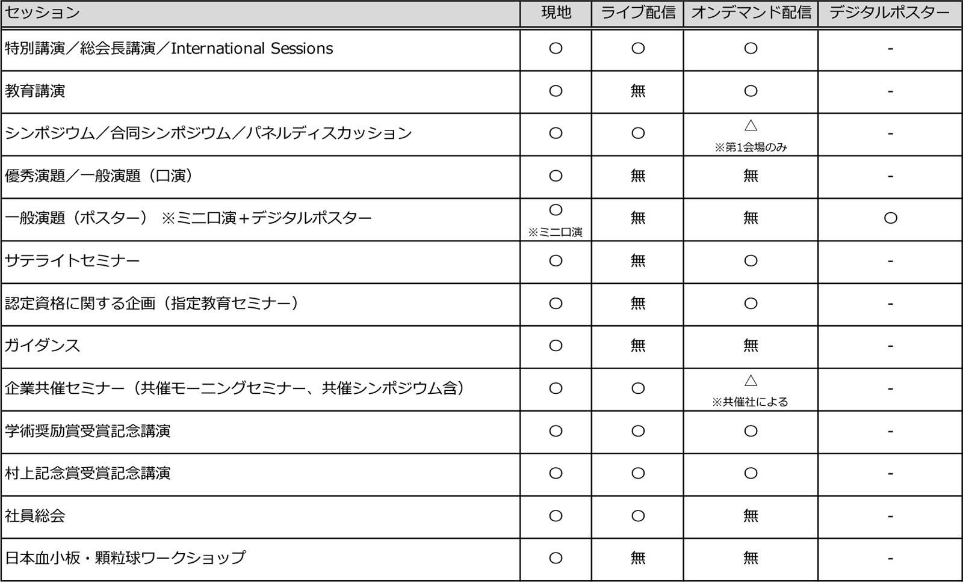Screen dimensions: 963x582
Task: Click the triangle above ※共催社による note
Action: click(751, 381)
